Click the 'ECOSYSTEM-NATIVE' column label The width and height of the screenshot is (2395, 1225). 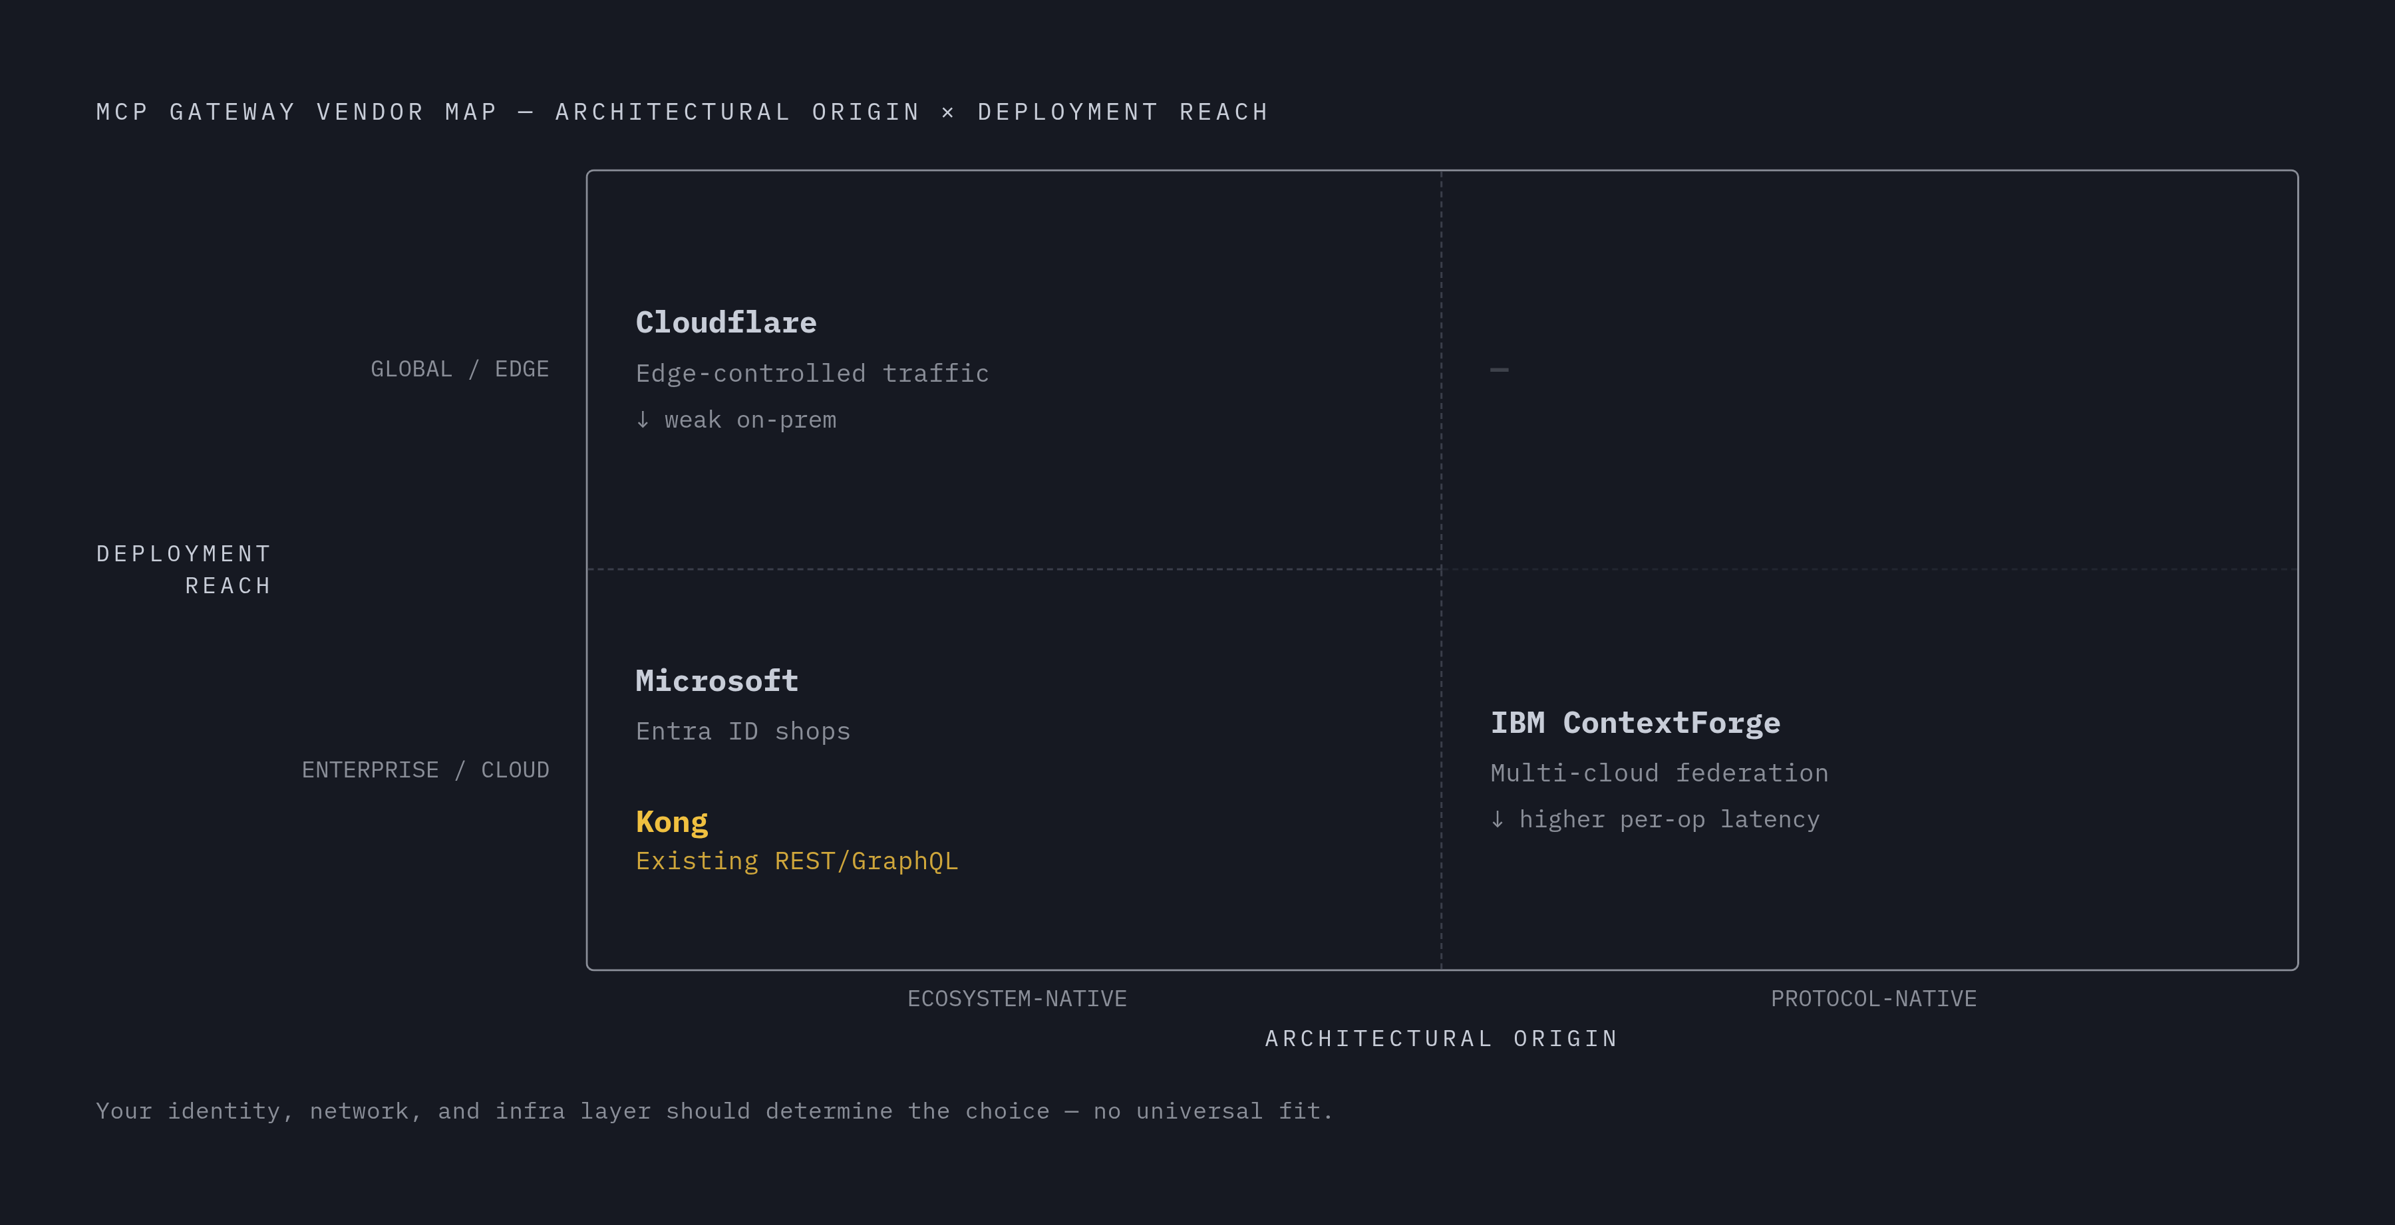pyautogui.click(x=1017, y=999)
